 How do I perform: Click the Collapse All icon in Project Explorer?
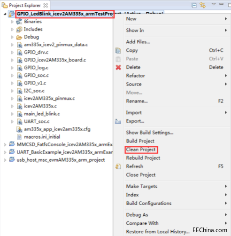coord(194,6)
